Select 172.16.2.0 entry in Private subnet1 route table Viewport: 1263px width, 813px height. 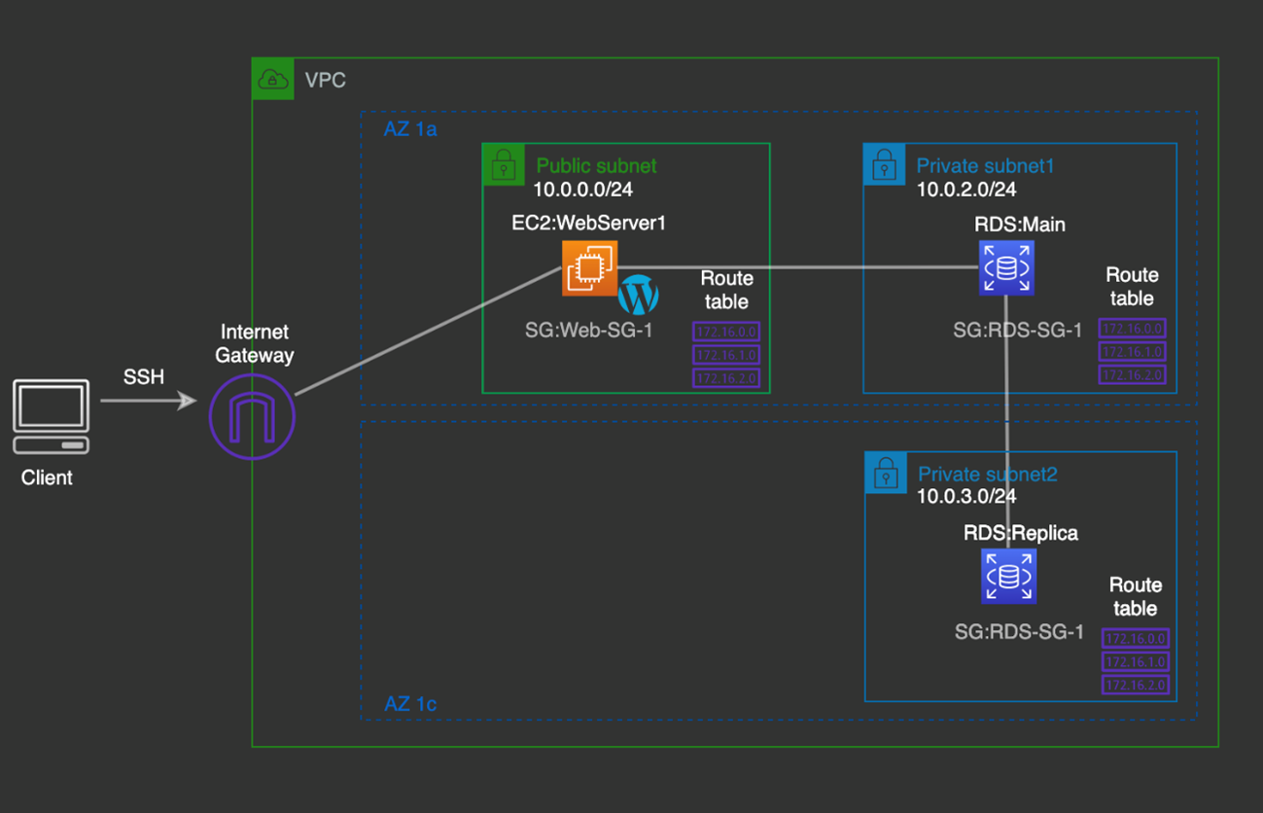[x=1132, y=374]
